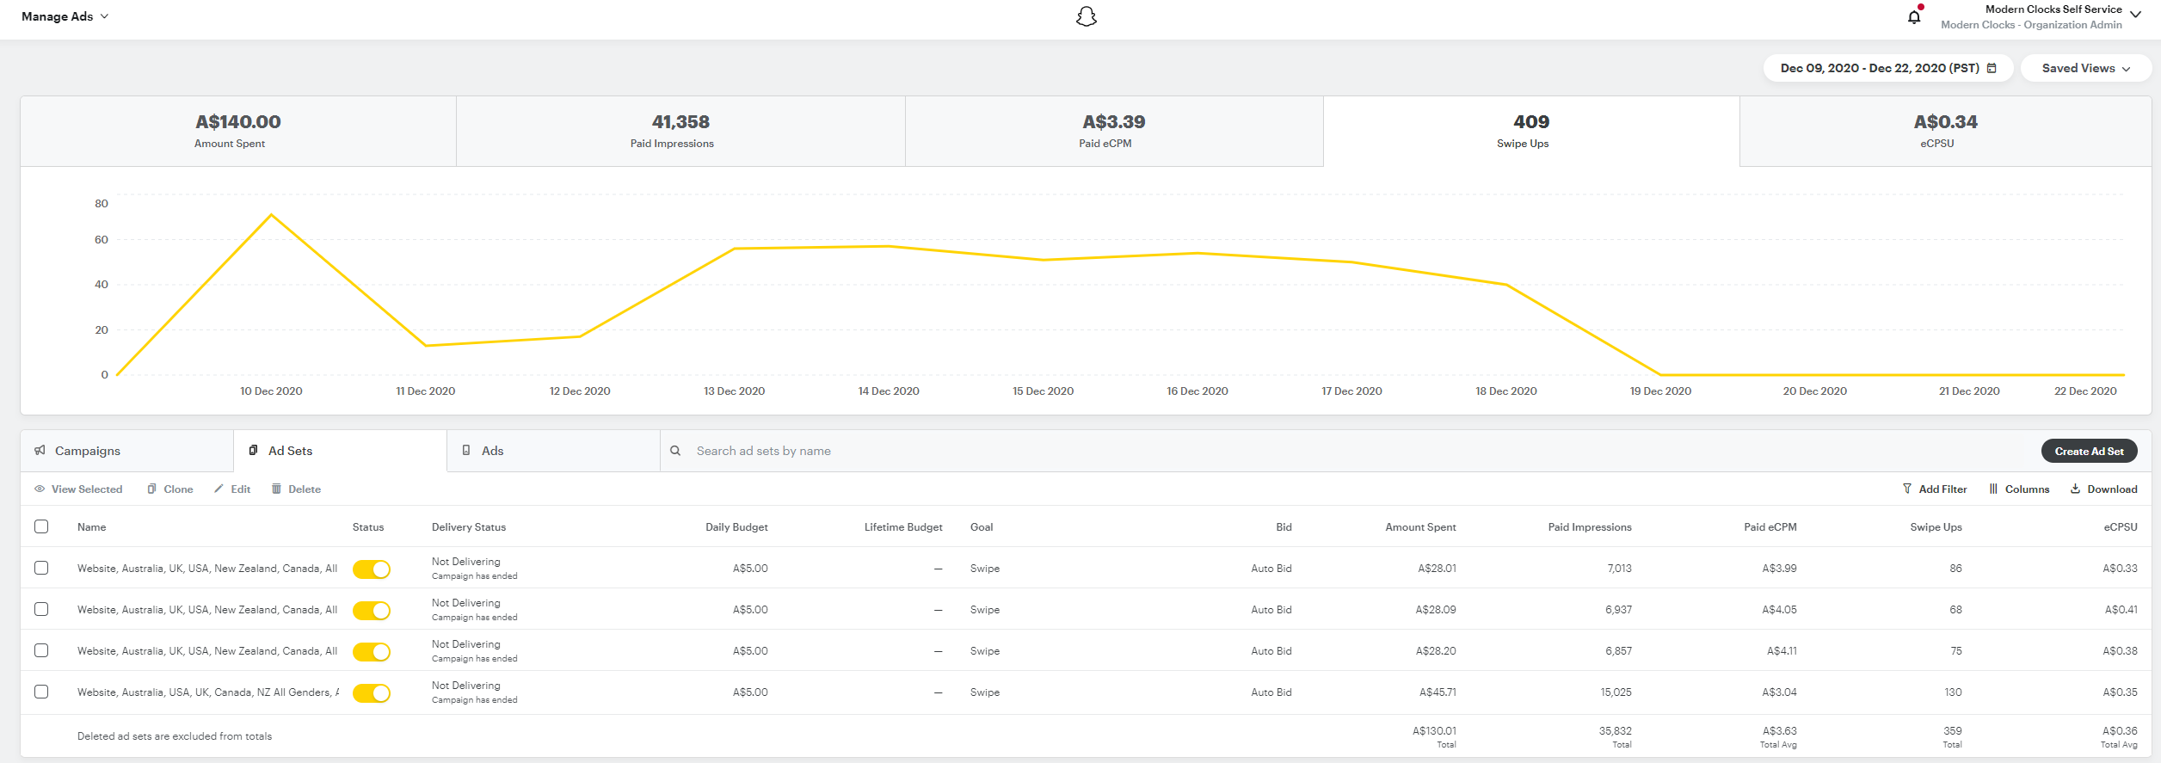The width and height of the screenshot is (2161, 763).
Task: Expand the Modern Clocks account menu
Action: click(2135, 15)
